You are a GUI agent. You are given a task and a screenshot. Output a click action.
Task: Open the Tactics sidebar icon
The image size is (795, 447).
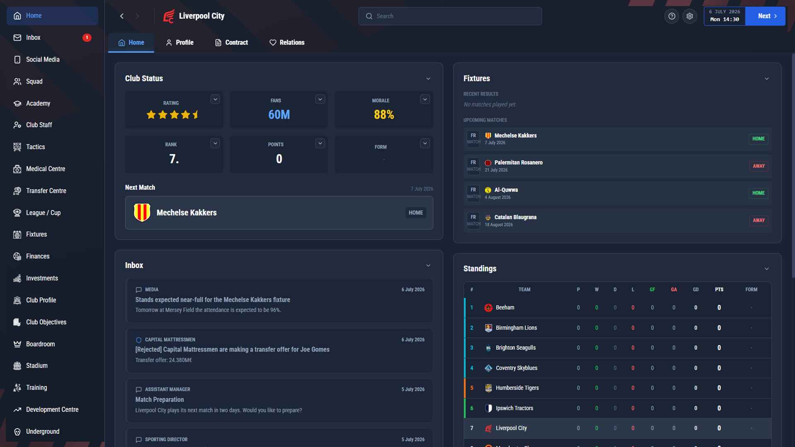(x=17, y=147)
